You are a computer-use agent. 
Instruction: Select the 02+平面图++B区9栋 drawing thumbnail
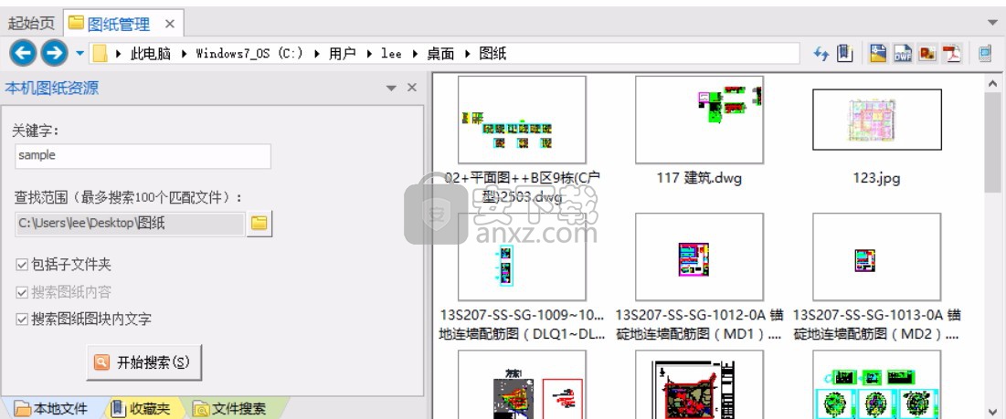[x=522, y=120]
